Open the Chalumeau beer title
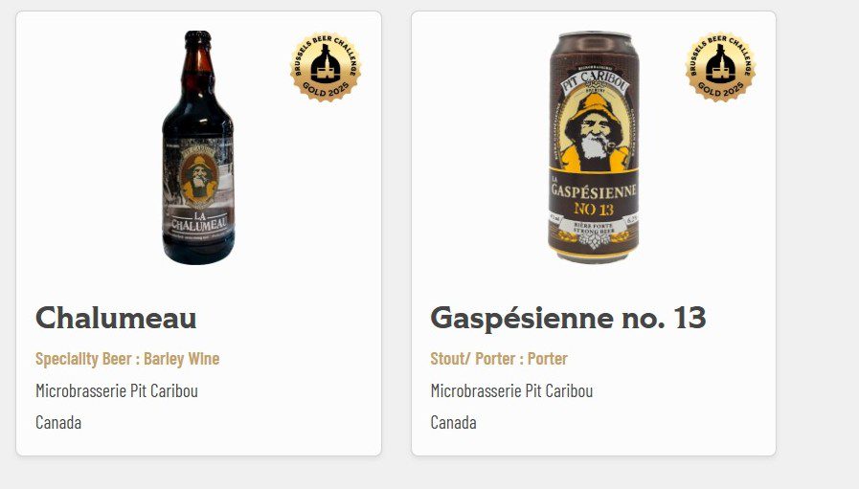 (x=116, y=318)
